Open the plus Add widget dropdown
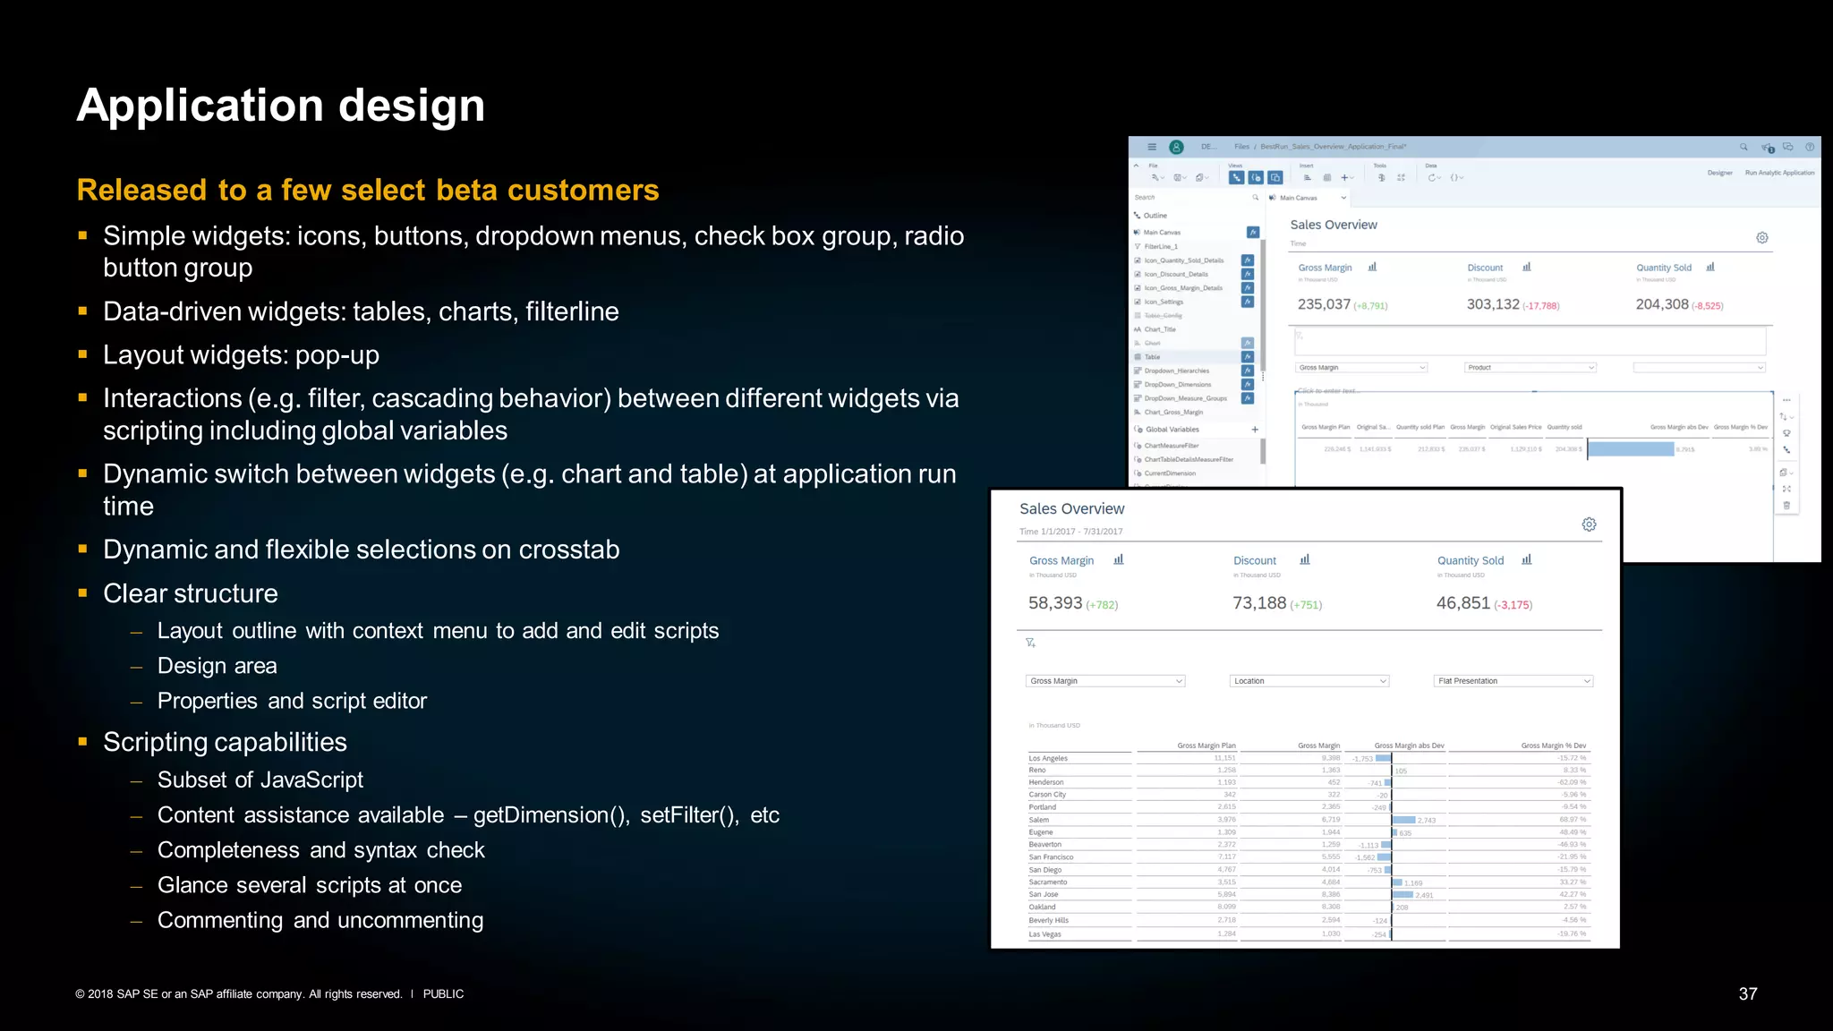Screen dimensions: 1833x1031 1348,177
